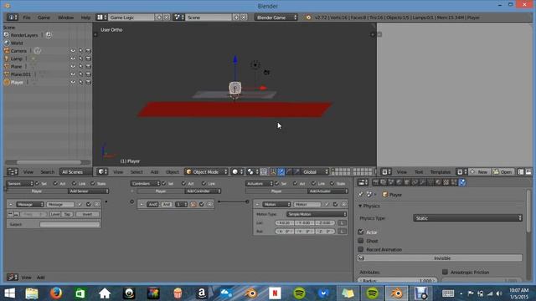Viewport: 536px width, 301px height.
Task: Open the Help menu
Action: tap(85, 18)
